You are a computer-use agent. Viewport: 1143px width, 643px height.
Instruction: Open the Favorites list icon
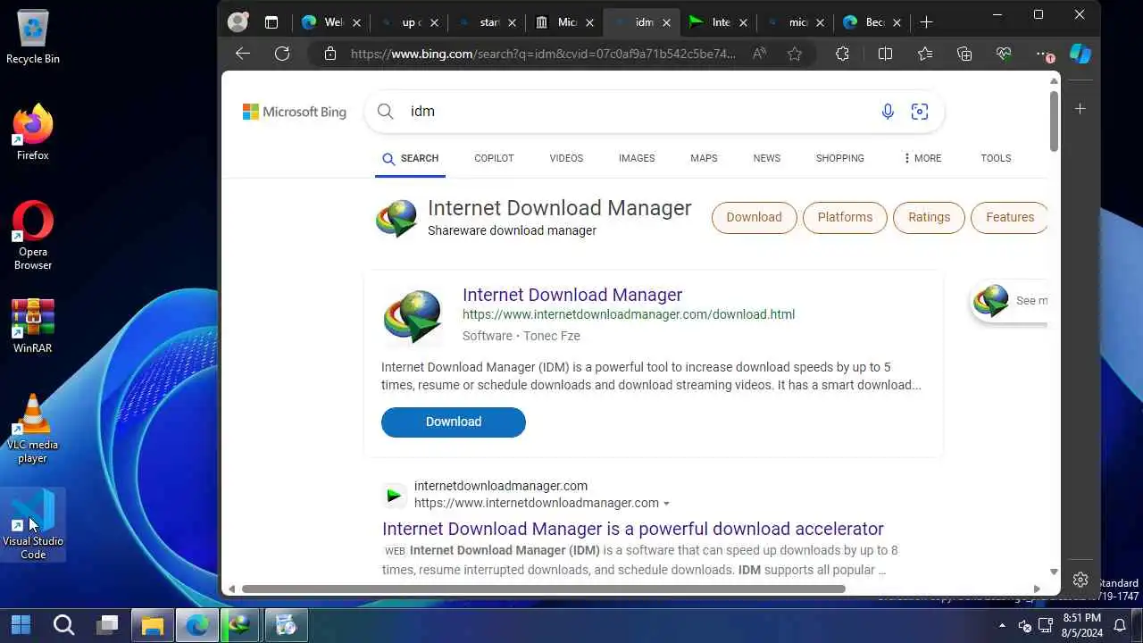click(925, 54)
